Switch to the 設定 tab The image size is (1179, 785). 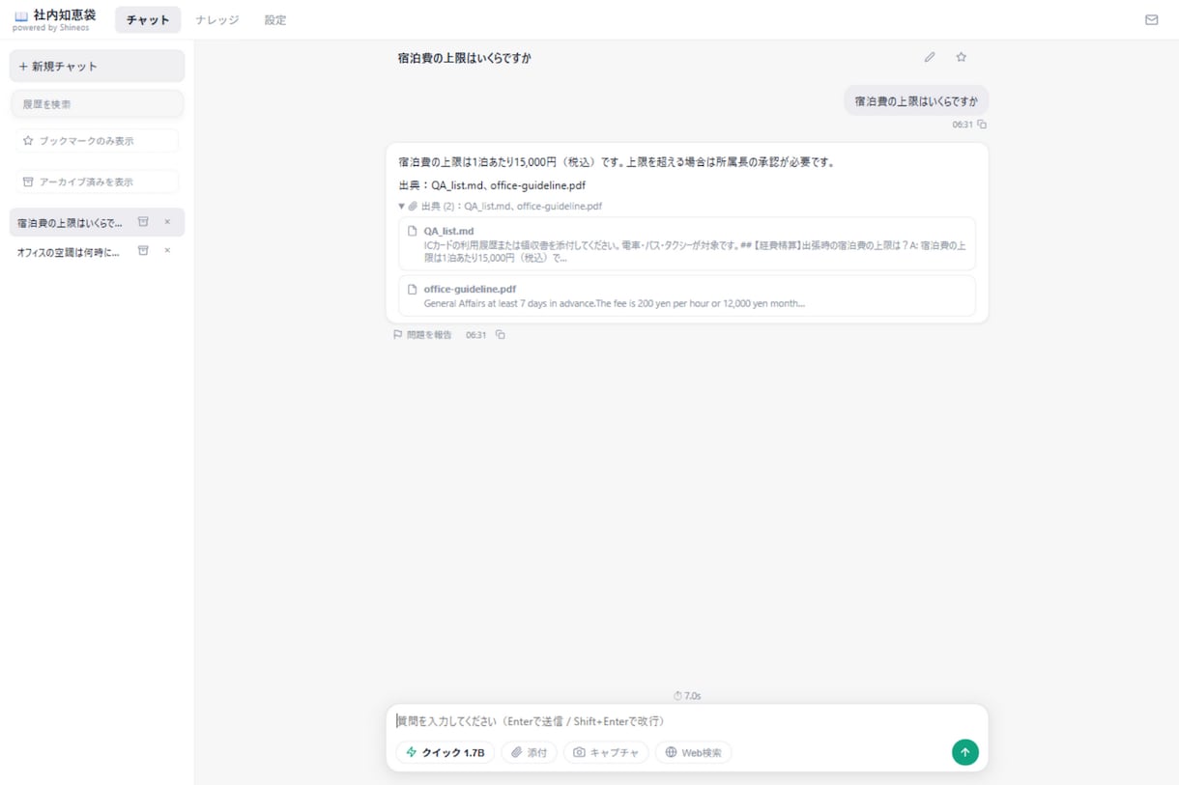[x=275, y=19]
